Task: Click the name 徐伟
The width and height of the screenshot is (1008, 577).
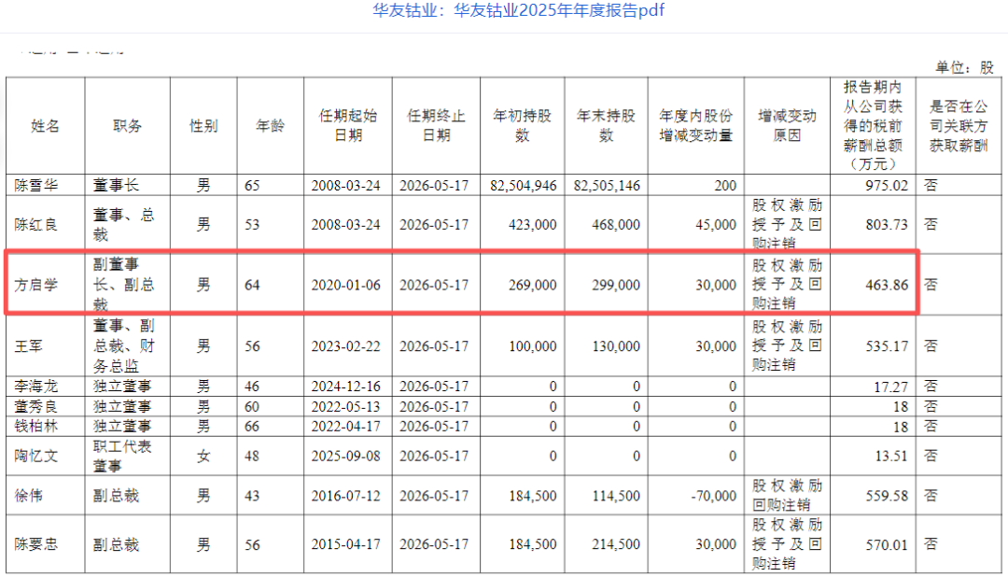Action: 28,496
